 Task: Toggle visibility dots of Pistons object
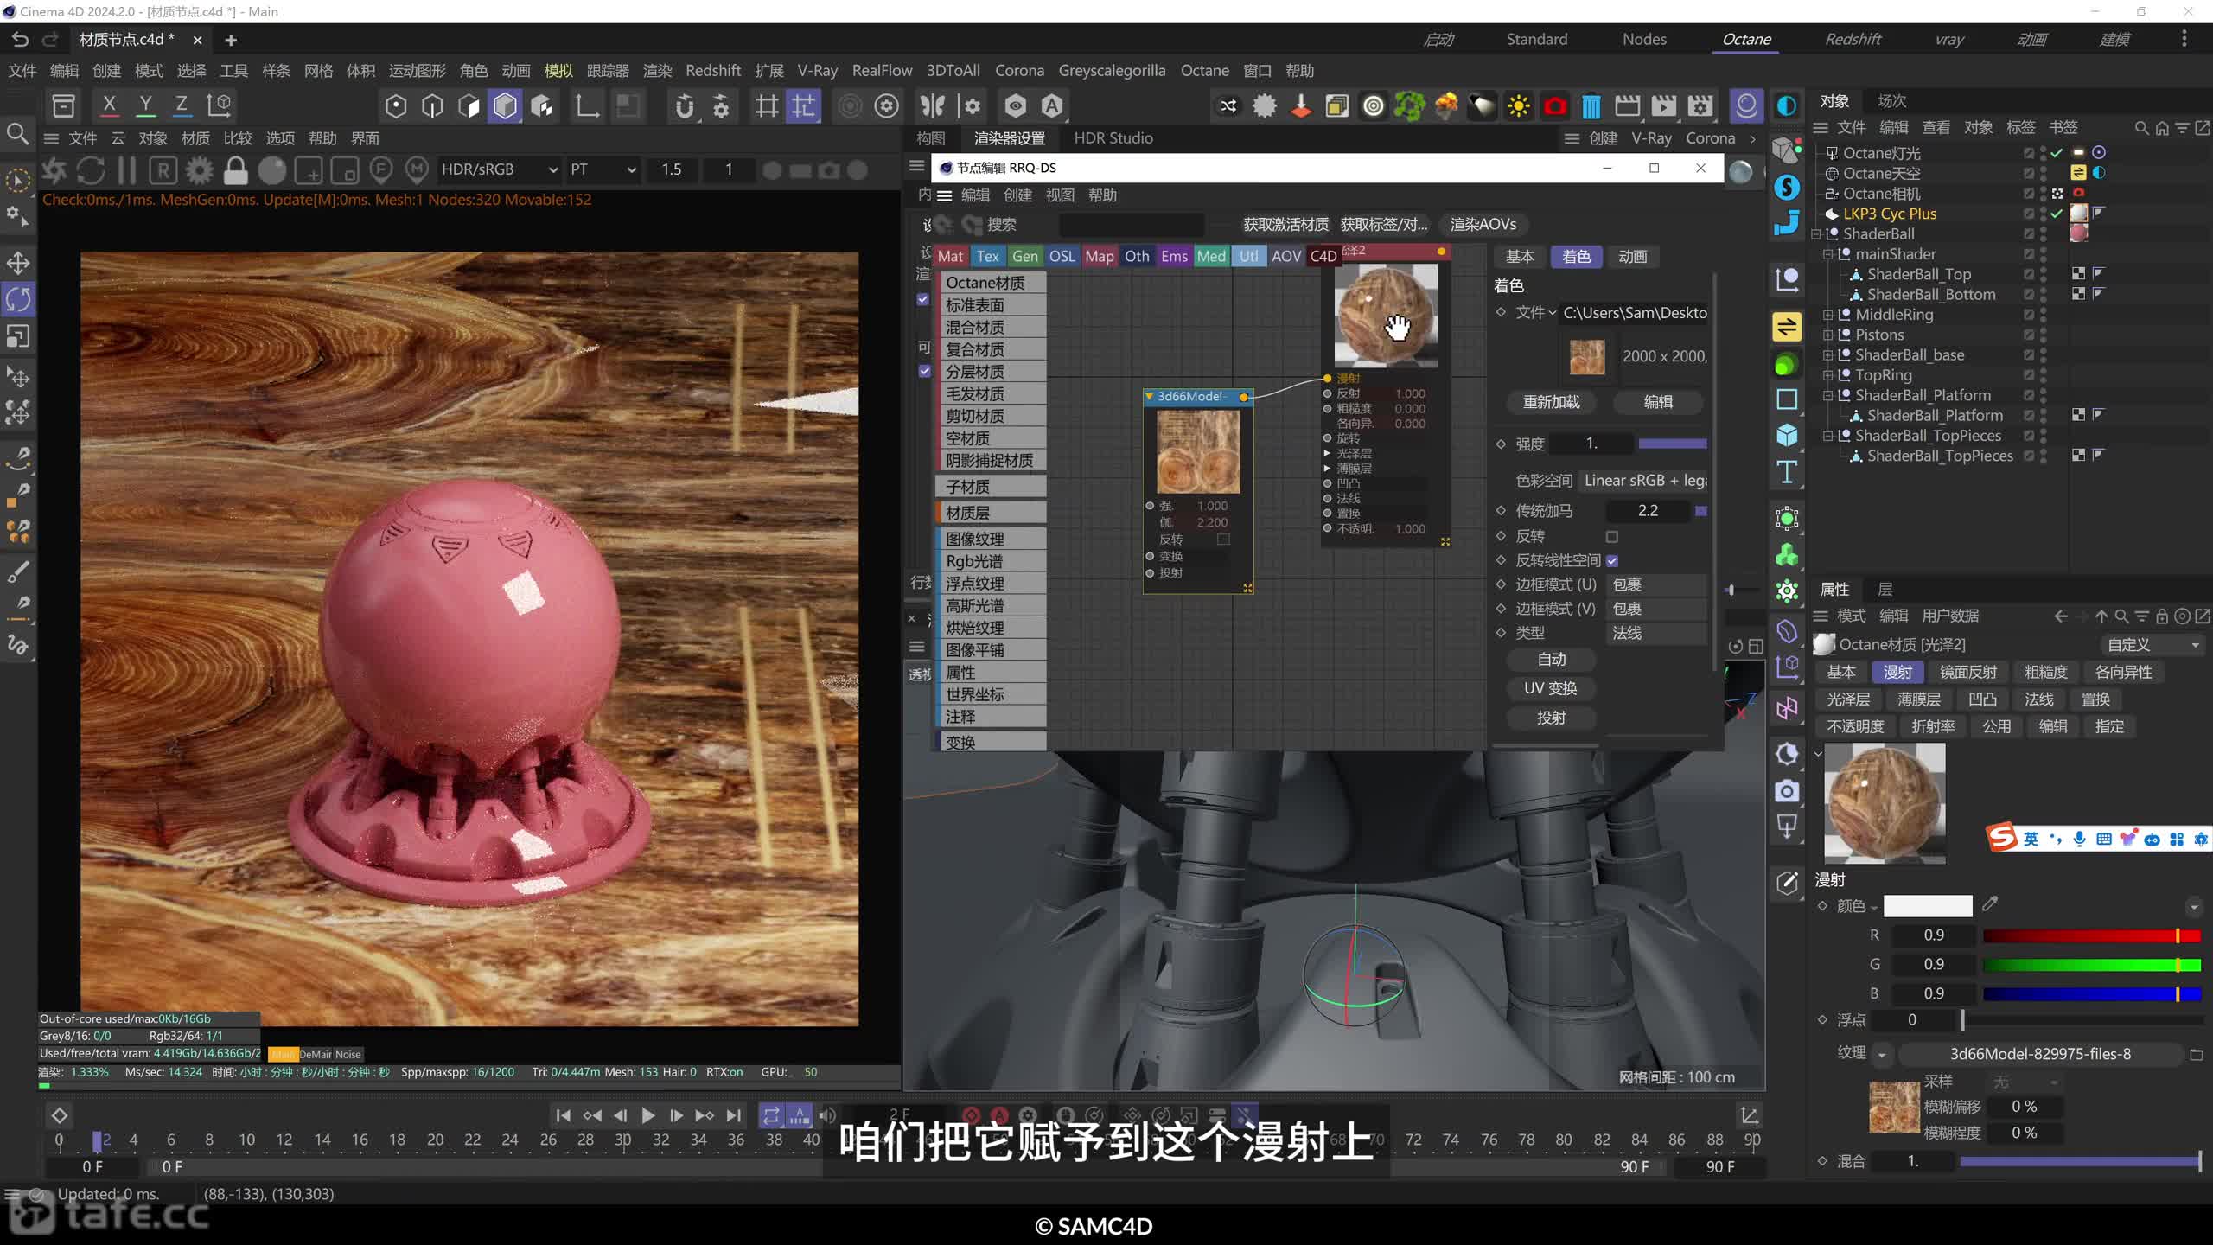pyautogui.click(x=2044, y=335)
